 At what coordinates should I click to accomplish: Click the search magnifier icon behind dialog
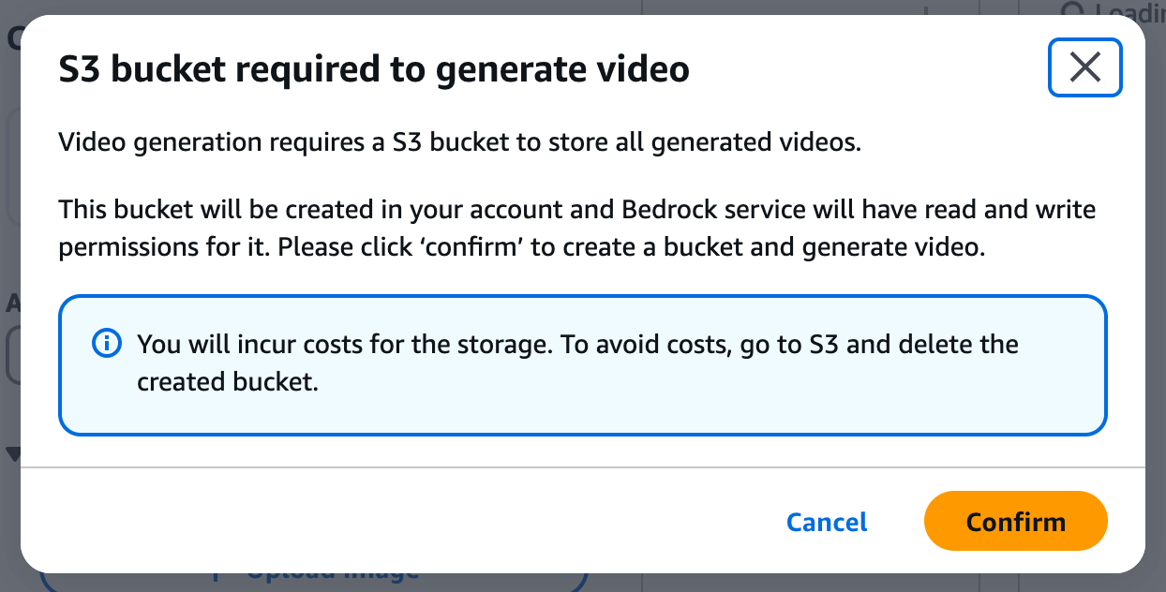(1070, 11)
